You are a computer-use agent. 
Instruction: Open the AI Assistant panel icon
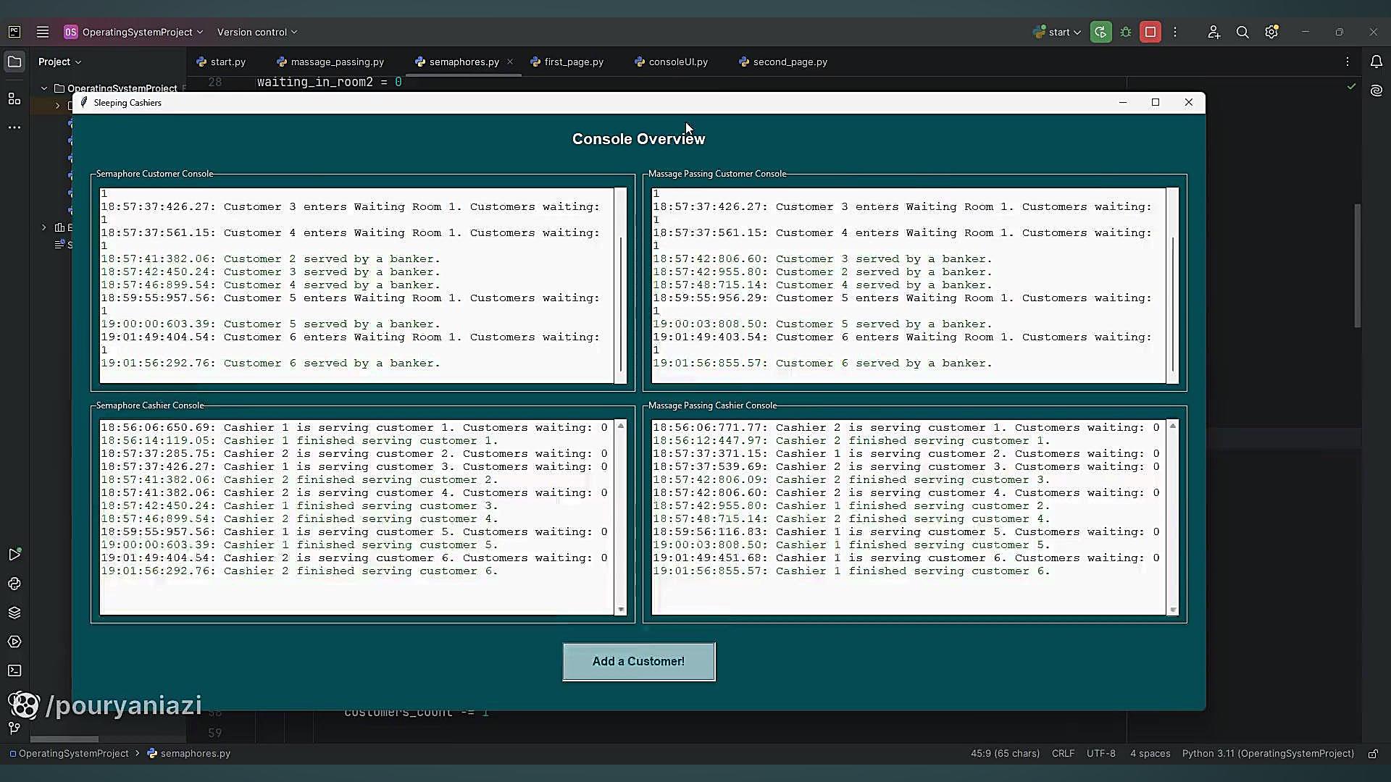pos(1377,91)
